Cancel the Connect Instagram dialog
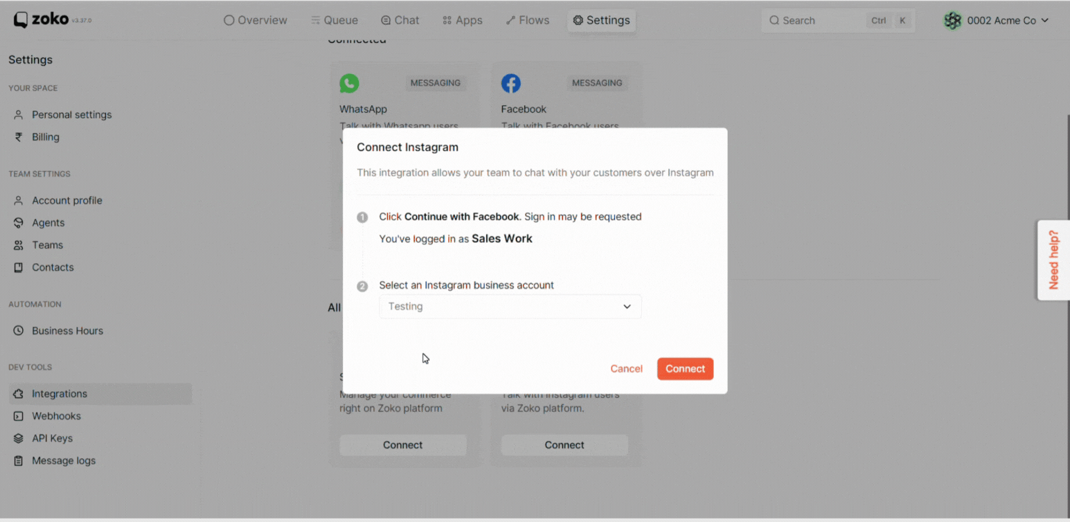The height and width of the screenshot is (522, 1070). (x=626, y=369)
